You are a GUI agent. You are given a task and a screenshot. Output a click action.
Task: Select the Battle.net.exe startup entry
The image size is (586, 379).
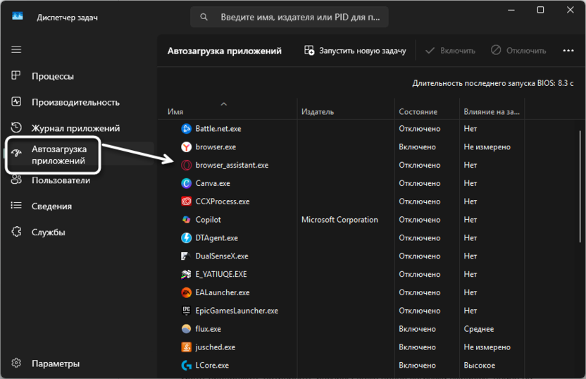point(218,129)
